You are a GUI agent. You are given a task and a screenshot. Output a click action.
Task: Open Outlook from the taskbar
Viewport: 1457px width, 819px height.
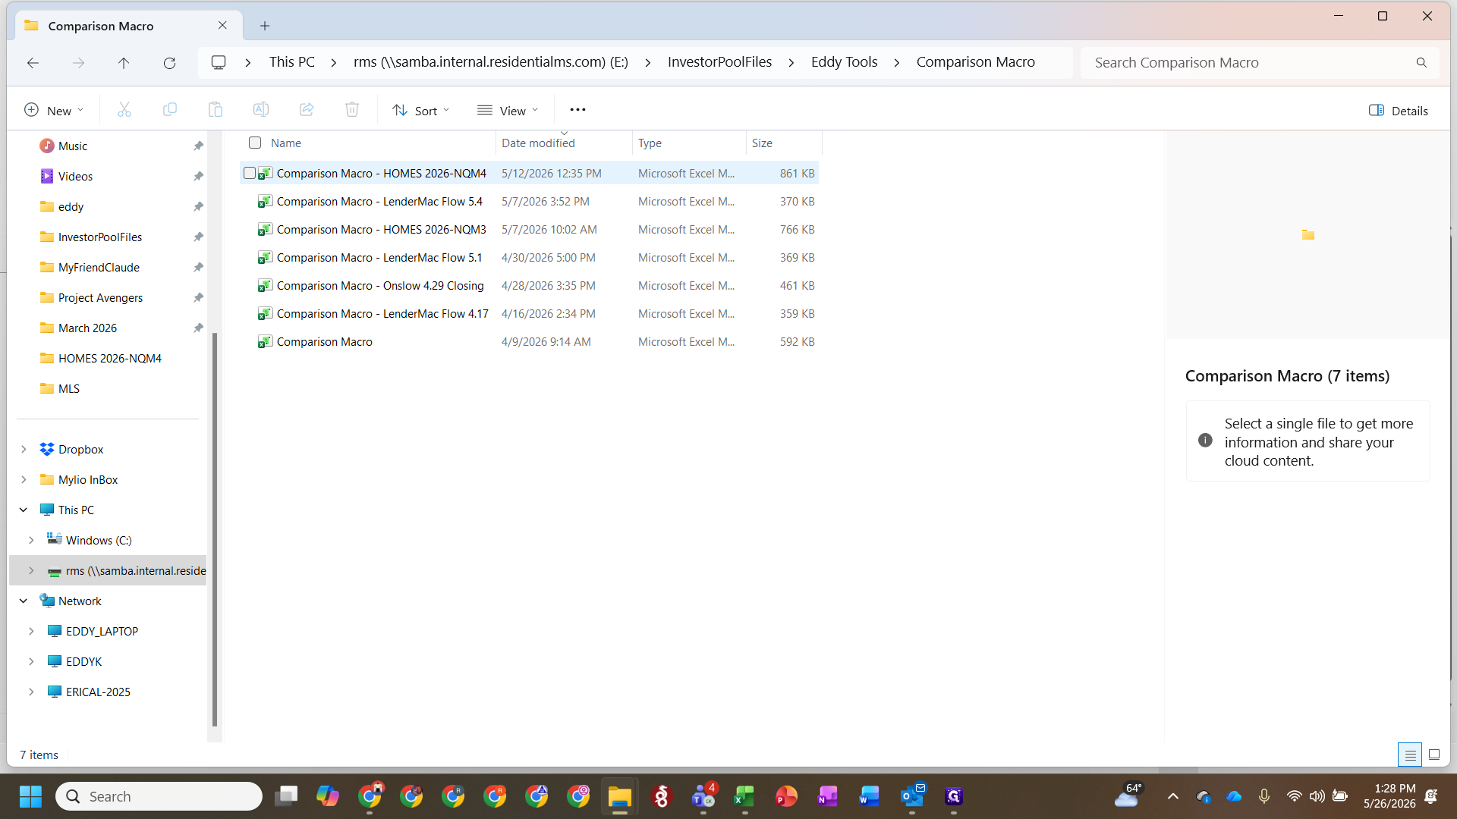912,796
